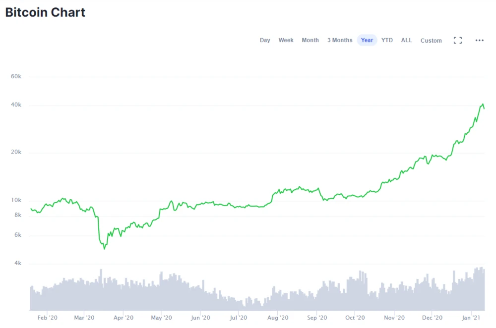Click the Nov '20 axis marker
The height and width of the screenshot is (328, 496).
coord(394,318)
